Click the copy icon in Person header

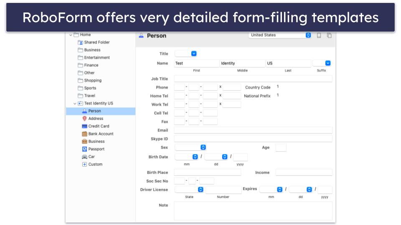329,35
